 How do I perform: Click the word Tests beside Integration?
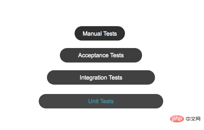tap(115, 78)
